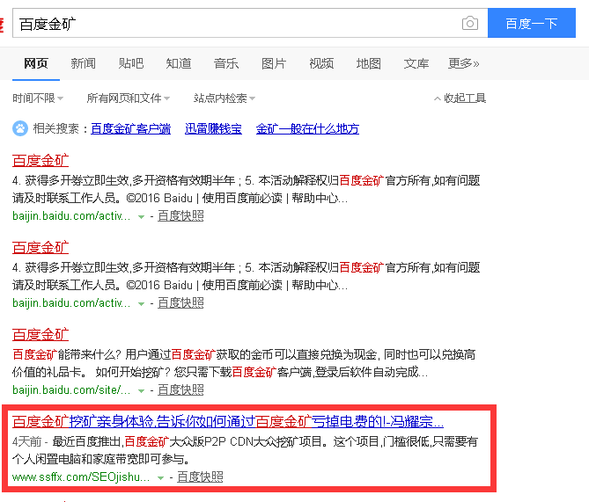Open the 贴吧 tab
589x502 pixels.
(x=131, y=63)
